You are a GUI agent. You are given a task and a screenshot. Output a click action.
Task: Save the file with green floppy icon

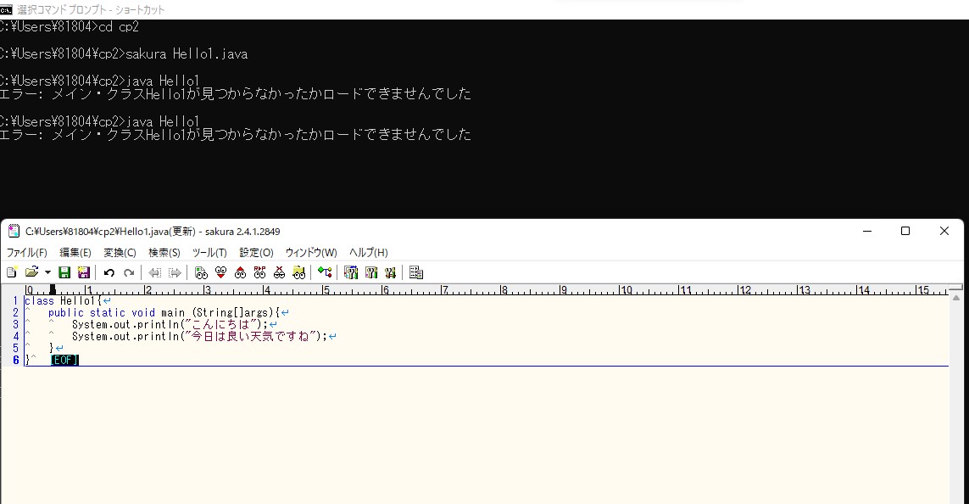click(64, 272)
